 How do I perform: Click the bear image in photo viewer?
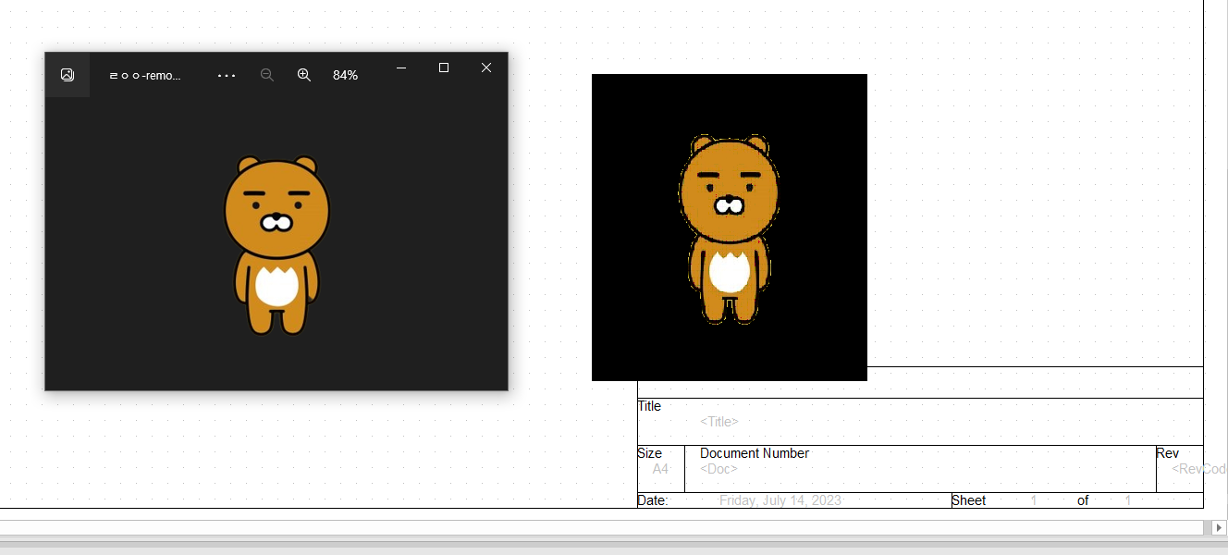click(276, 245)
